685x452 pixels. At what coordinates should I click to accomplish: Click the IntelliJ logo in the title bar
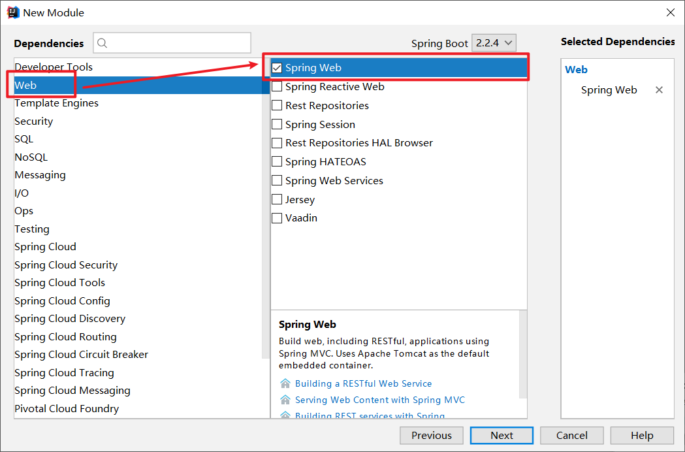click(12, 12)
